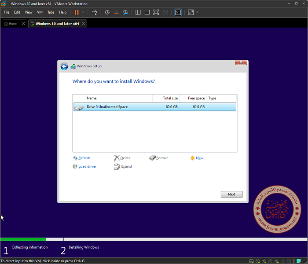This screenshot has width=308, height=264.
Task: Select Drive 0 Unallocated Space row
Action: (x=155, y=107)
